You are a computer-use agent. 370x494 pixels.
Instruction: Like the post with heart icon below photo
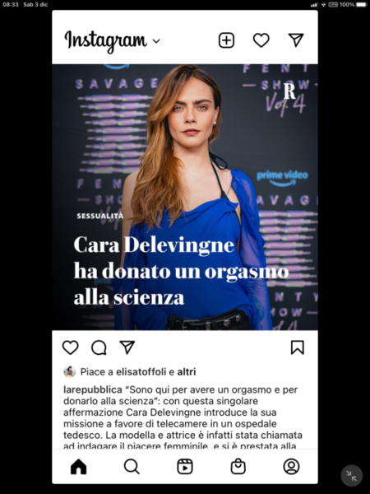pos(70,347)
